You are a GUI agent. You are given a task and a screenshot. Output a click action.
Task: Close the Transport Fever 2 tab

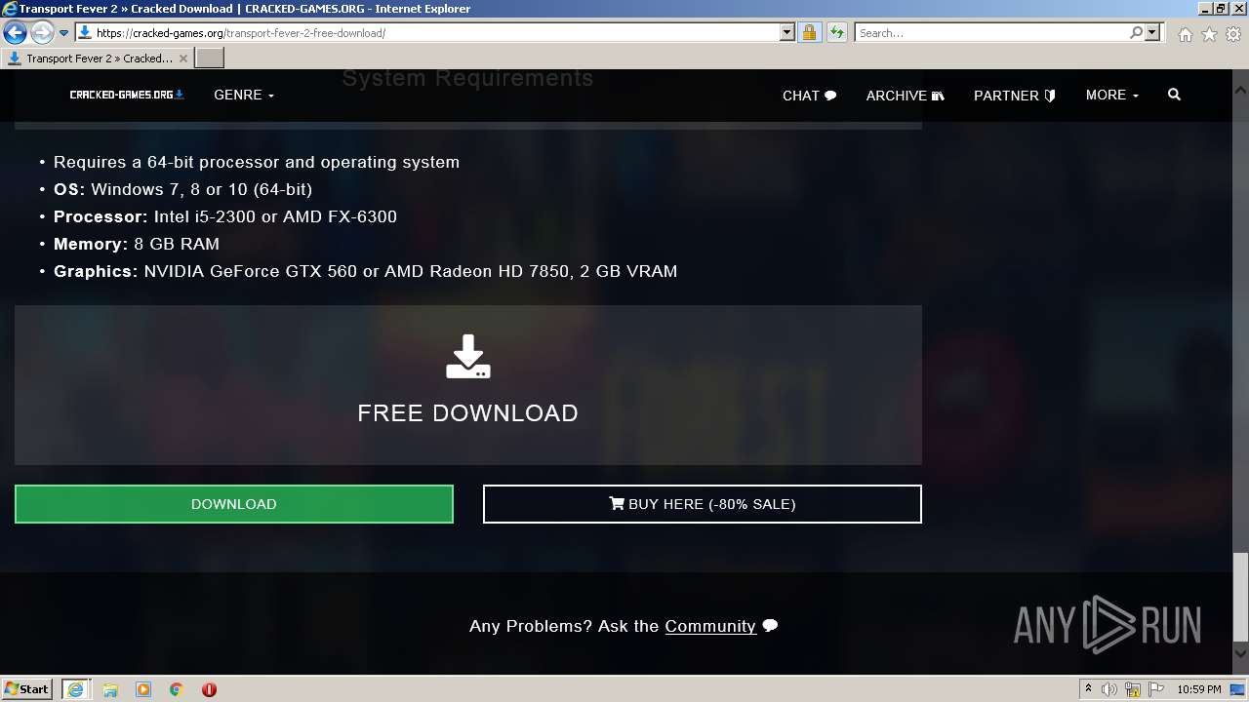[182, 58]
